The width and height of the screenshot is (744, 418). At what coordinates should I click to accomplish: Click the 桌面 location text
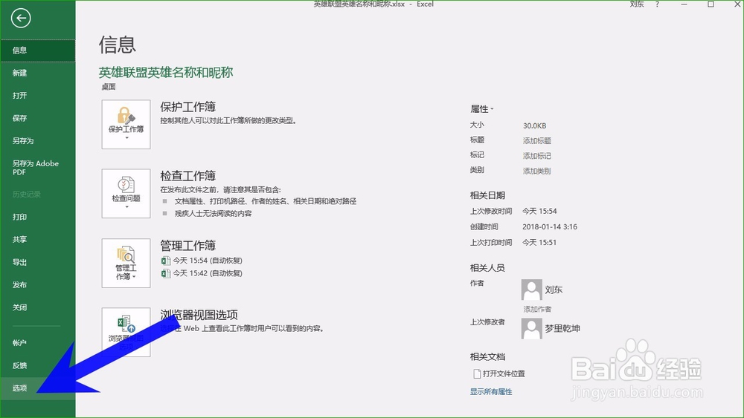pos(108,87)
